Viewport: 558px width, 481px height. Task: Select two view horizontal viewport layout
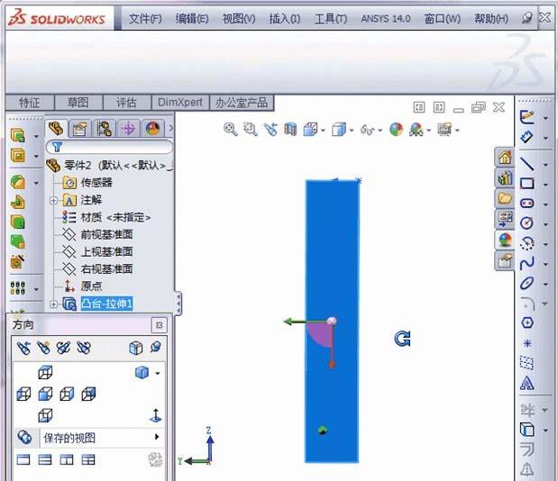[45, 460]
